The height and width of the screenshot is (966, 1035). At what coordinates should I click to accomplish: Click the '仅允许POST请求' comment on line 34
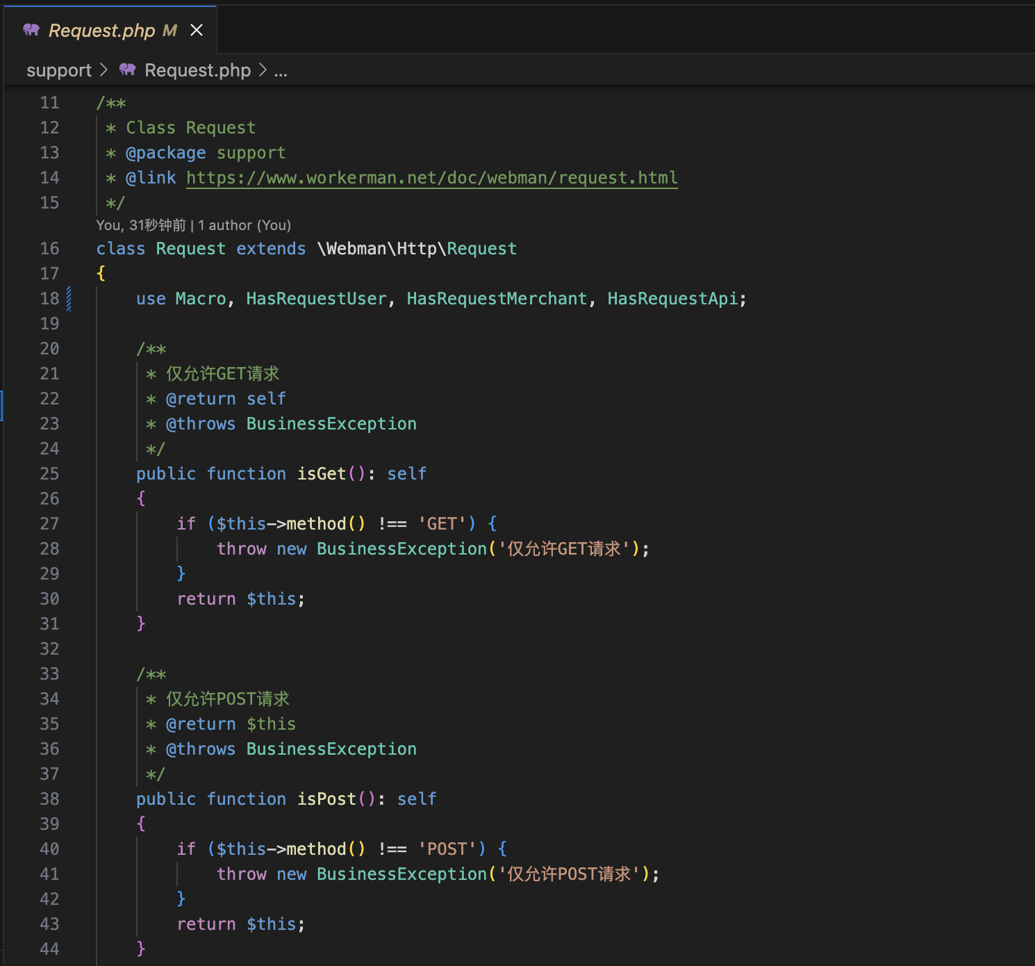[227, 699]
